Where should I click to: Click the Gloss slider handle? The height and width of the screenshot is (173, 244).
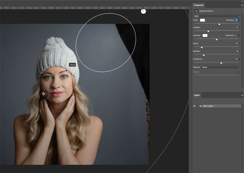(x=202, y=47)
